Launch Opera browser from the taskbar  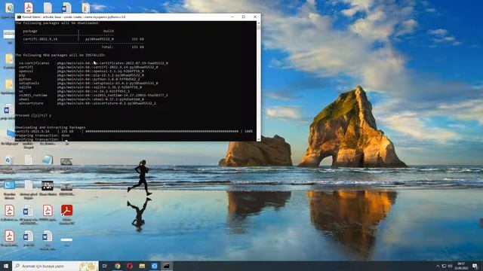click(130, 266)
